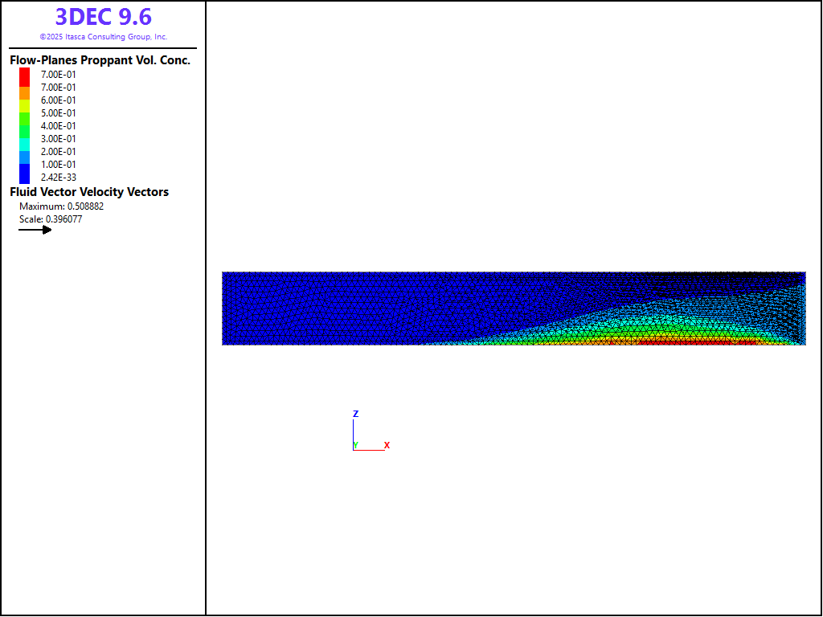Click the 3.00E-01 legend label
This screenshot has width=823, height=617.
(x=59, y=139)
